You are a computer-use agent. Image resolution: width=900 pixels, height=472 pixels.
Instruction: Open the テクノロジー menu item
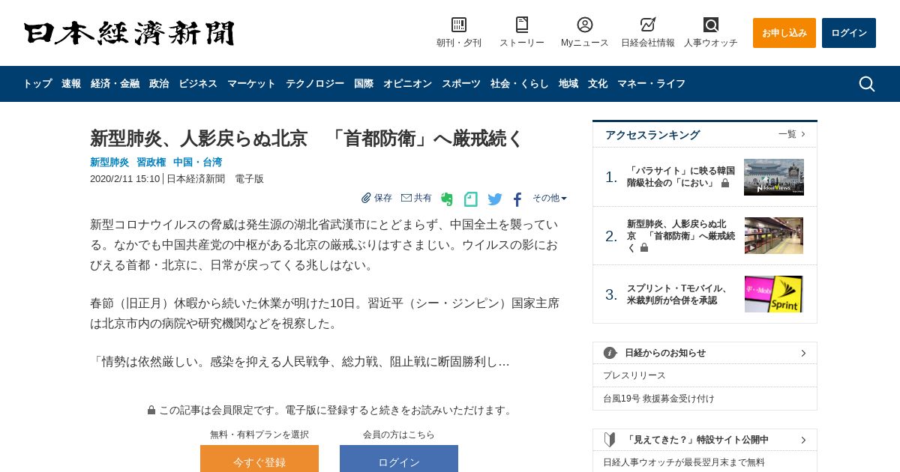click(315, 84)
